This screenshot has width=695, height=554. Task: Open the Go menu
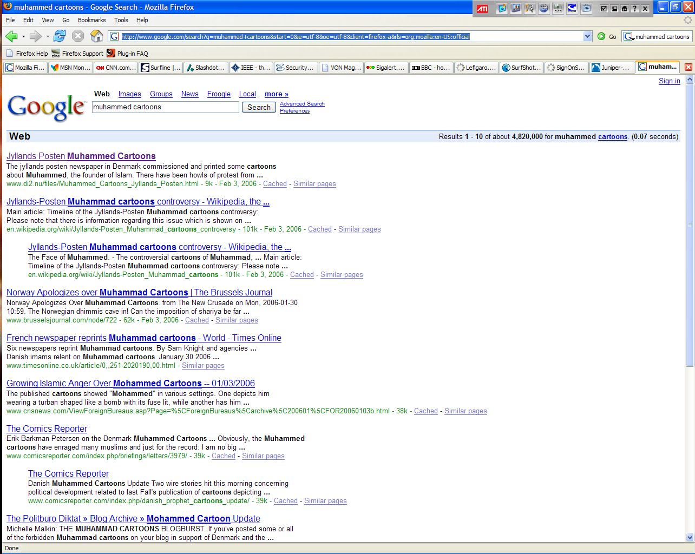pos(66,20)
